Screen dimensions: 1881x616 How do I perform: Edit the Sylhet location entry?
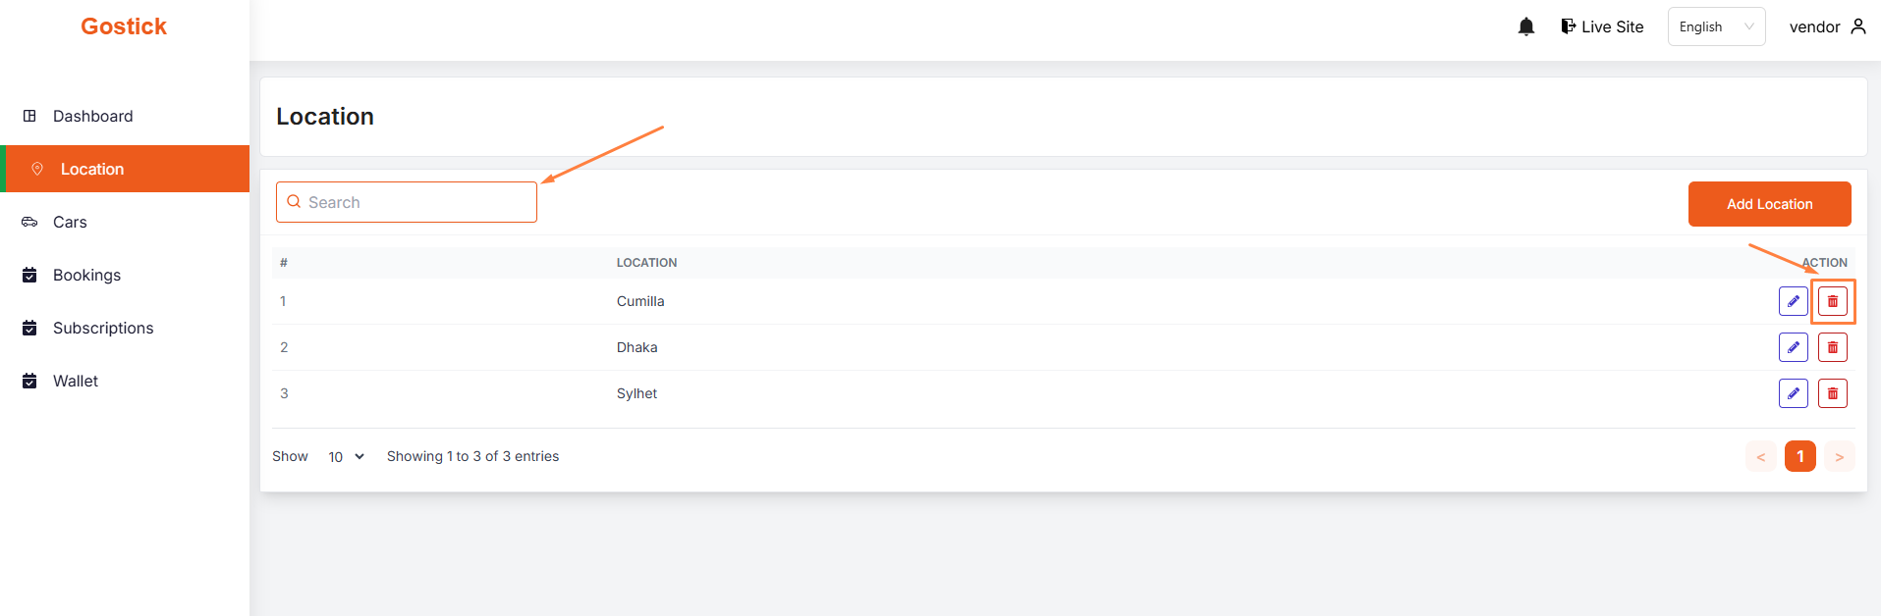(x=1793, y=393)
